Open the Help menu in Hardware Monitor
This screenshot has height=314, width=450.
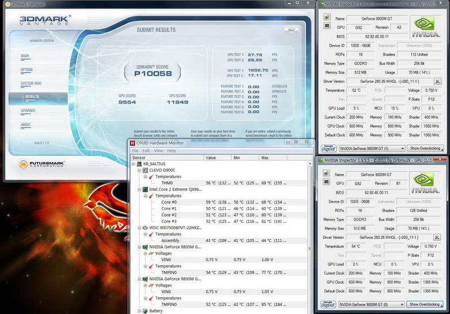click(172, 151)
